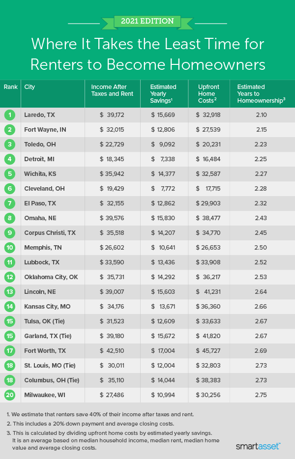
Task: Select the City column header
Action: point(29,87)
